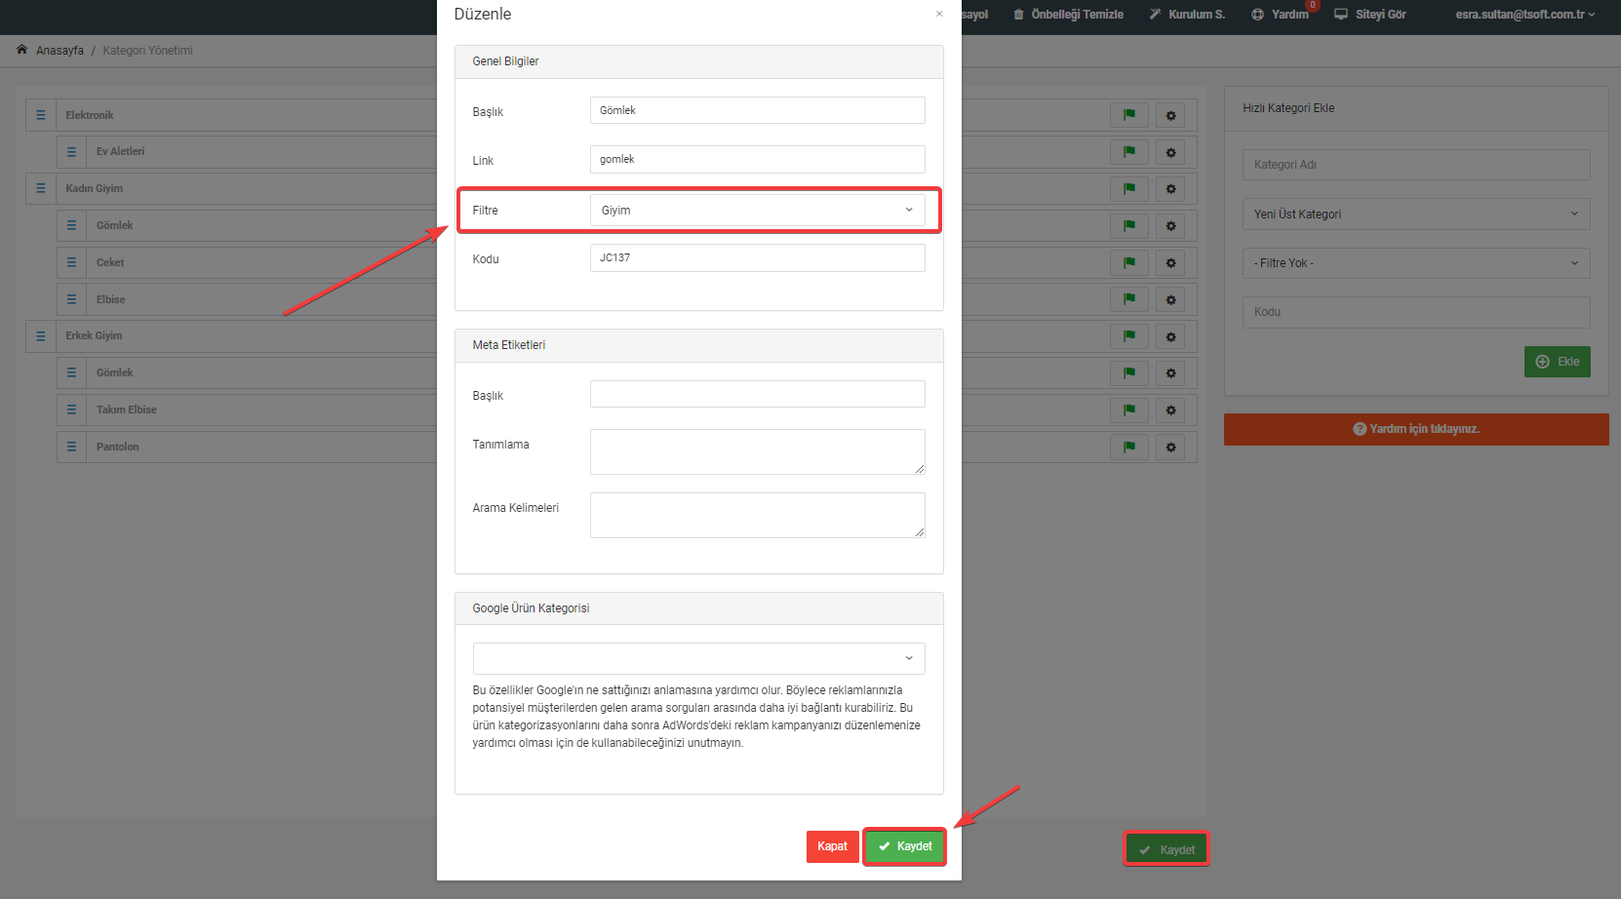Click the drag handle icon for Elbise
1621x899 pixels.
click(x=71, y=299)
